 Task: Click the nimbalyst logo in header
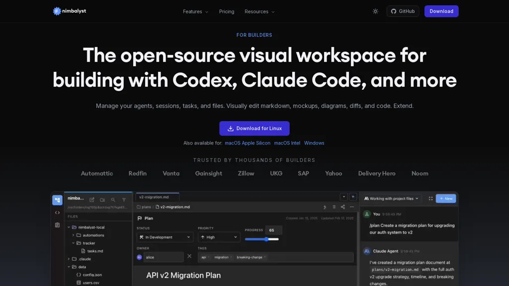click(70, 11)
